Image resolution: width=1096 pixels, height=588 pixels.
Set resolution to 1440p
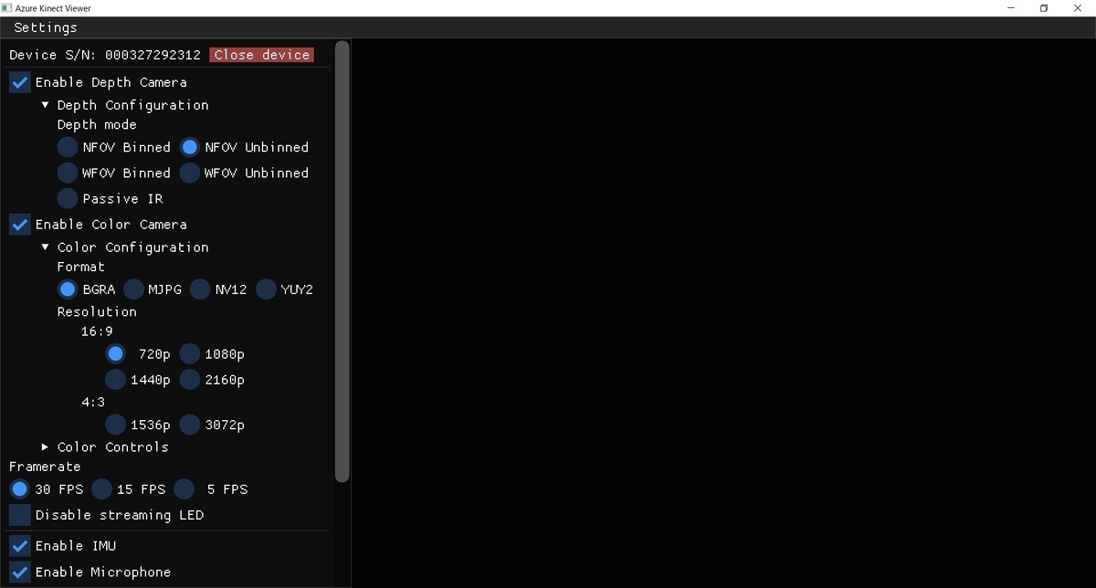(x=115, y=379)
